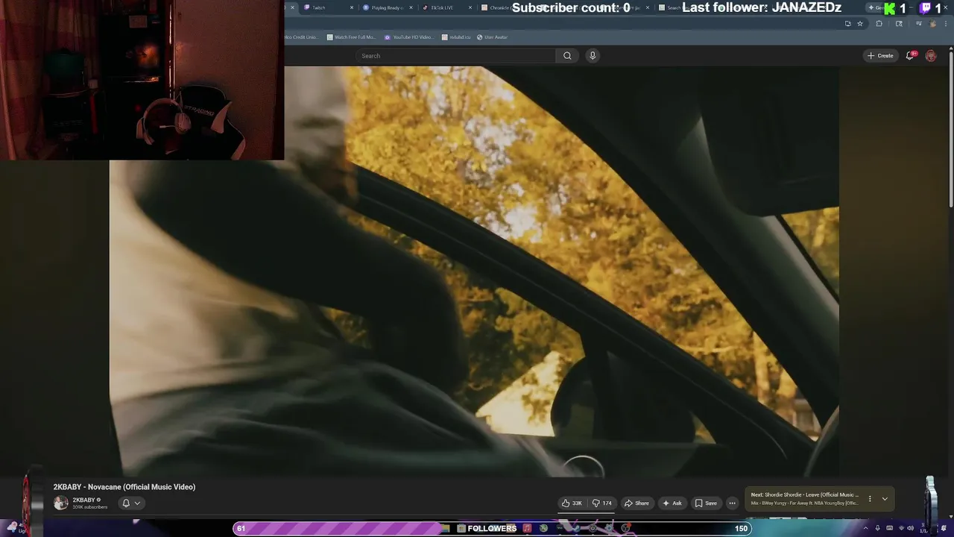Open the browser extensions puzzle icon
The width and height of the screenshot is (954, 537).
coord(879,24)
